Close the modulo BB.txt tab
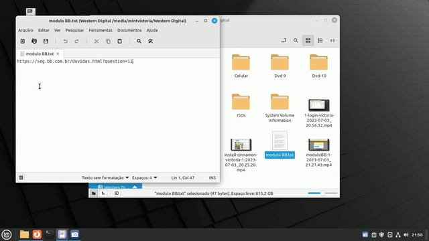This screenshot has height=241, width=429. (58, 54)
